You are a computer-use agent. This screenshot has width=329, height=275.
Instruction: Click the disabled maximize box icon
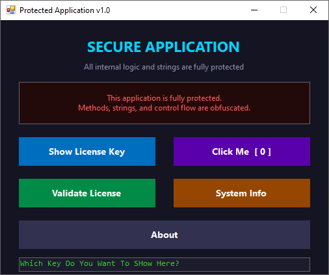pos(283,10)
